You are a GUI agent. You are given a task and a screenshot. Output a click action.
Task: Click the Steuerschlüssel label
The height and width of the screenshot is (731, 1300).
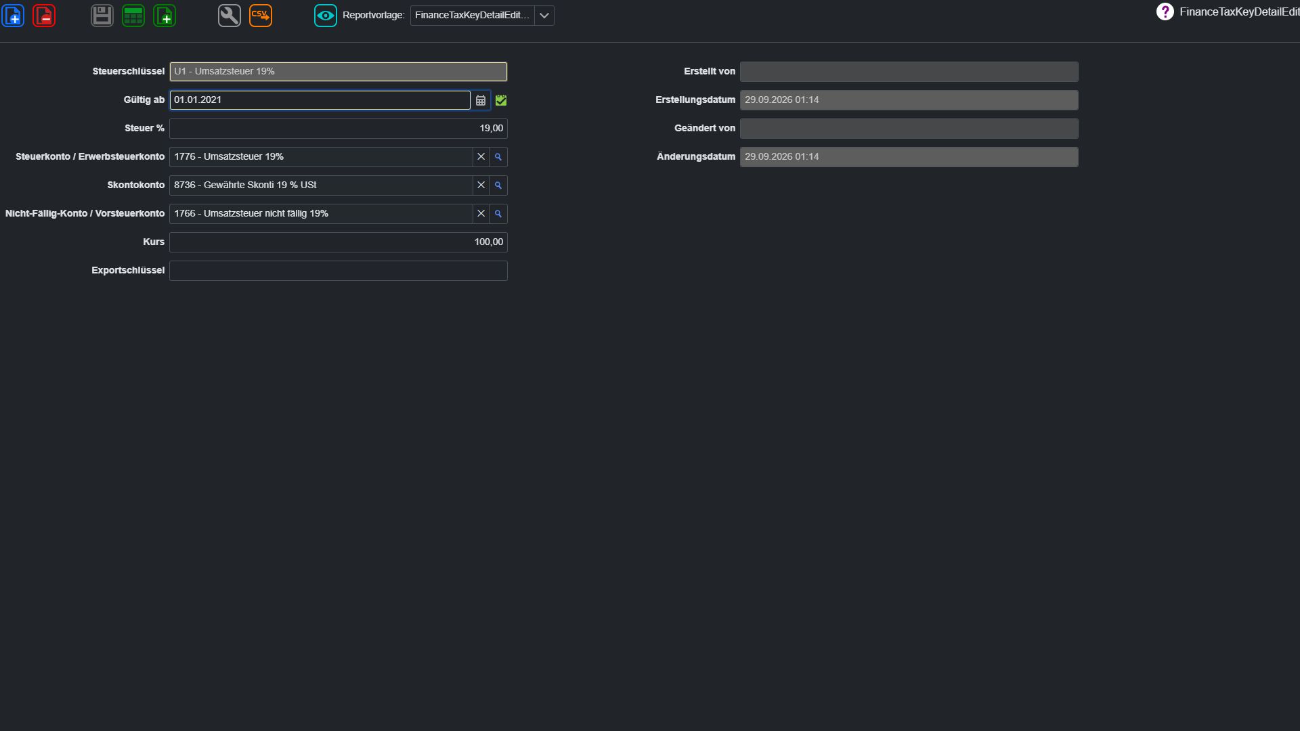click(x=129, y=72)
